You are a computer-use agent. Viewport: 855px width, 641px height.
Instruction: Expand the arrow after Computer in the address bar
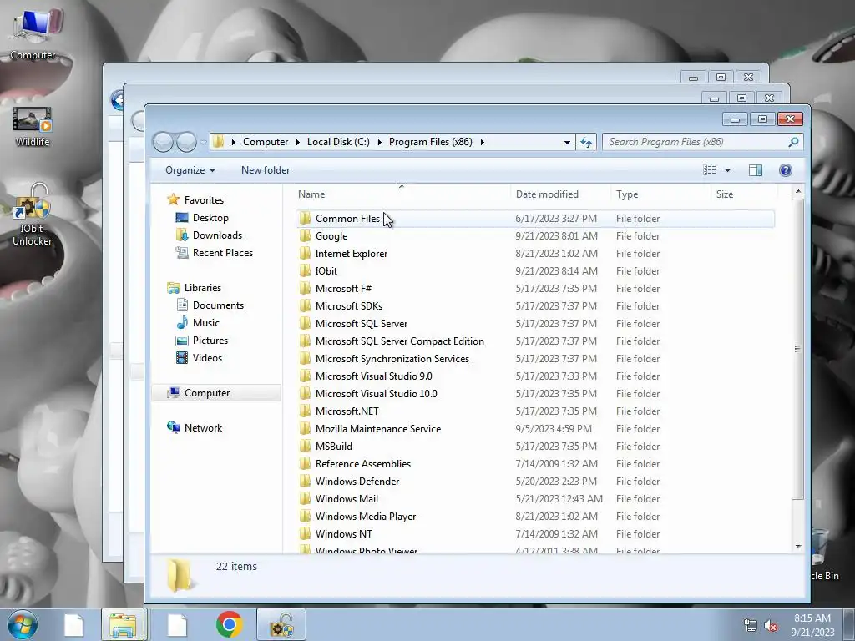point(298,142)
